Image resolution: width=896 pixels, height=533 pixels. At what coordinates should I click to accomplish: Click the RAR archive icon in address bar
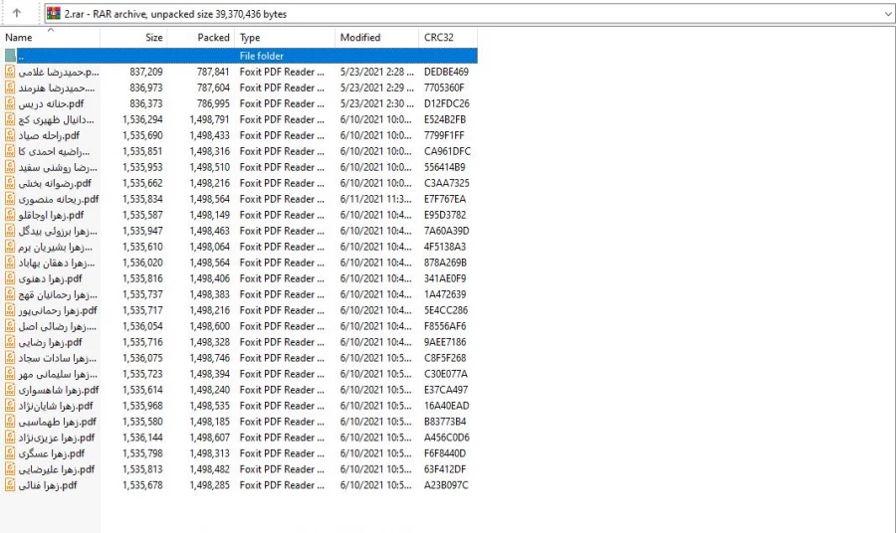click(53, 14)
